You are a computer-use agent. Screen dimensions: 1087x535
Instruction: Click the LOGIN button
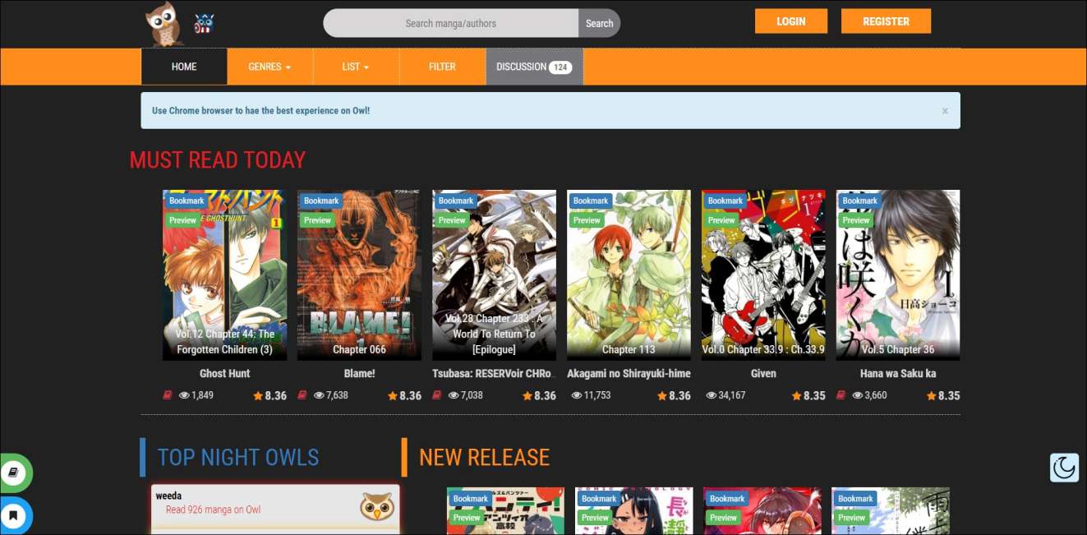click(790, 21)
